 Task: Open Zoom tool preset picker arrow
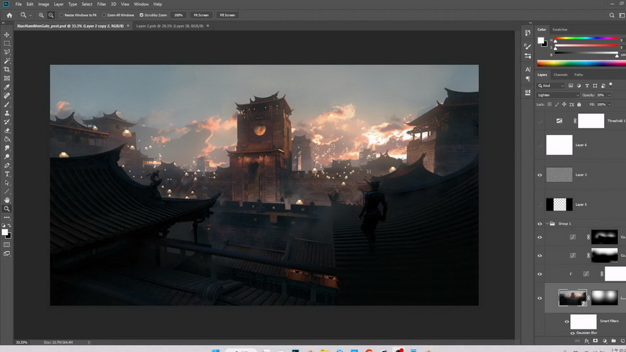point(30,16)
